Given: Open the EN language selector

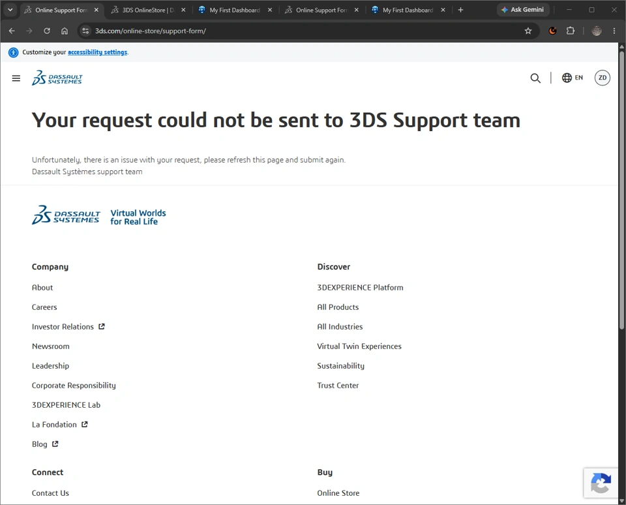Looking at the screenshot, I should pyautogui.click(x=573, y=78).
